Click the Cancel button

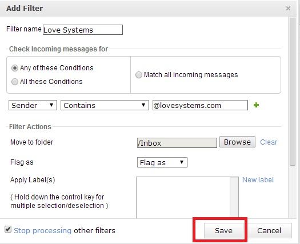pos(269,230)
